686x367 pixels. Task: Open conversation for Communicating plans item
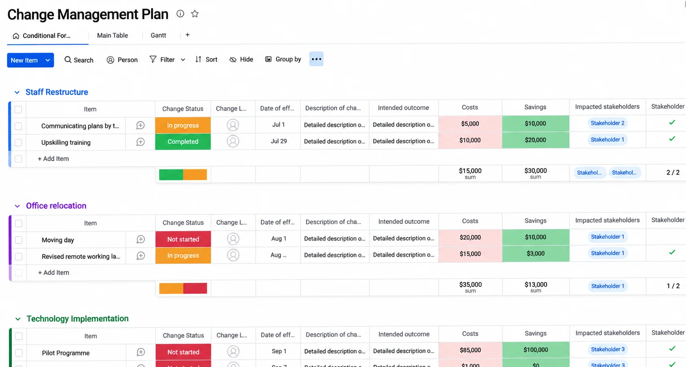[x=140, y=125]
